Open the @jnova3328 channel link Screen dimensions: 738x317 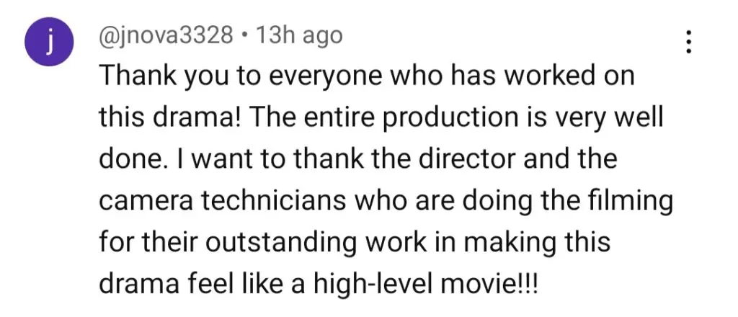click(x=166, y=36)
